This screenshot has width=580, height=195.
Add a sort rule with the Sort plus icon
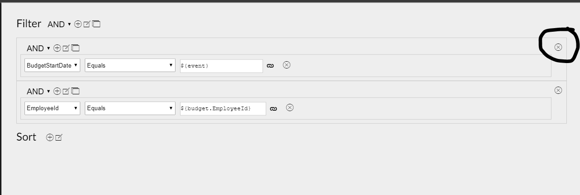point(50,137)
